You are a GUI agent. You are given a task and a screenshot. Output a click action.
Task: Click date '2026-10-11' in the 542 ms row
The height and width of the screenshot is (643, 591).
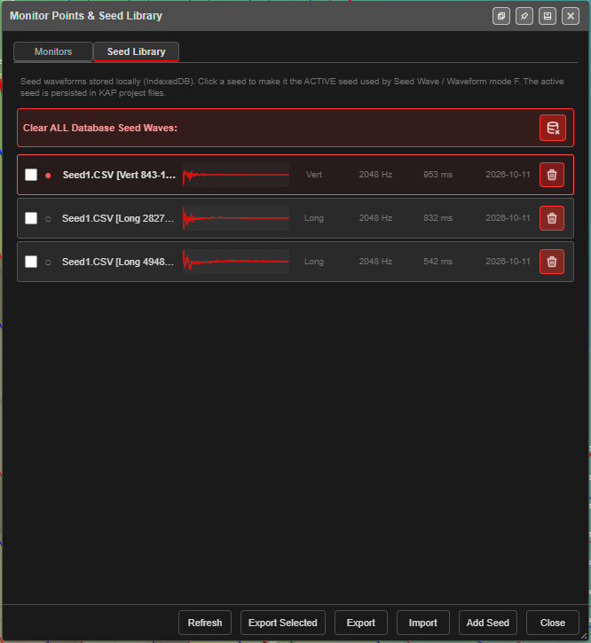point(508,262)
